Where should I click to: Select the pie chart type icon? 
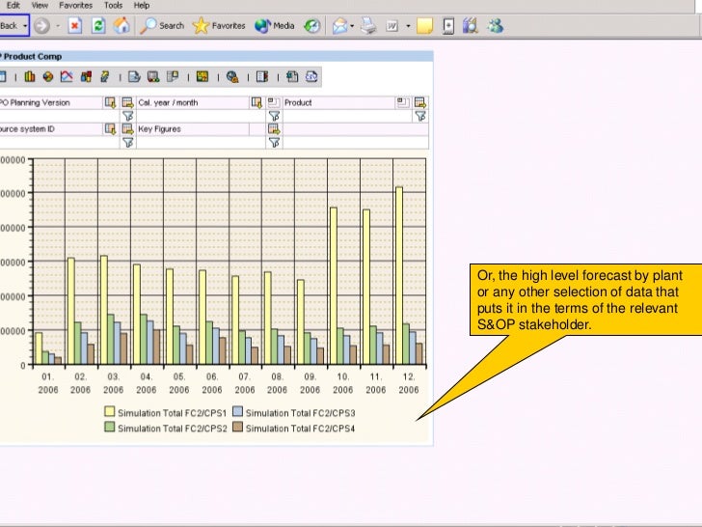point(48,76)
